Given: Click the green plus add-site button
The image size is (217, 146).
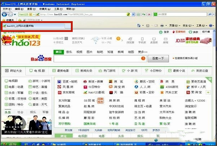Looking at the screenshot, I should pos(208,93).
